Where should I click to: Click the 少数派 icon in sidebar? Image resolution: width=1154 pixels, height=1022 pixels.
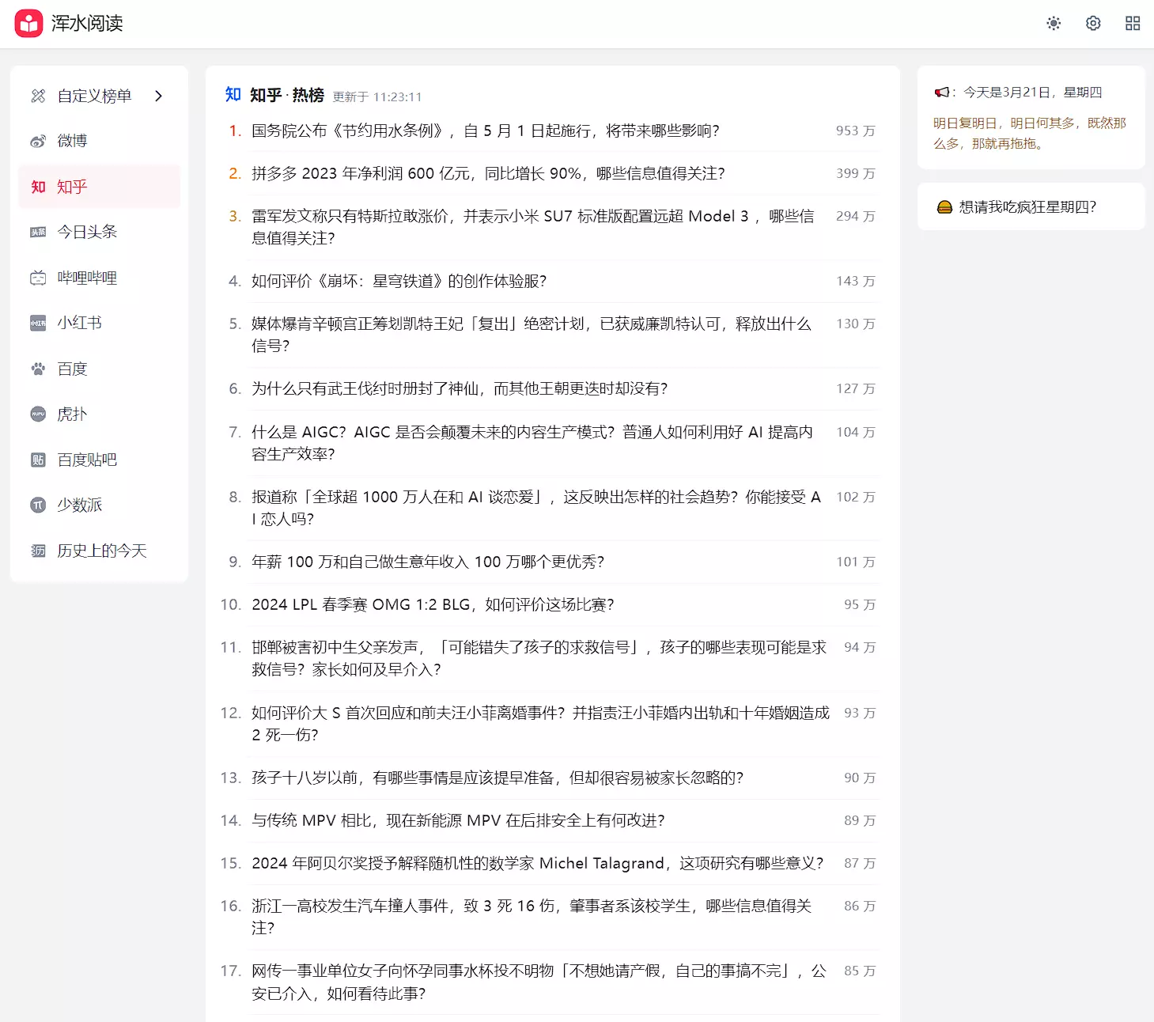(x=38, y=505)
